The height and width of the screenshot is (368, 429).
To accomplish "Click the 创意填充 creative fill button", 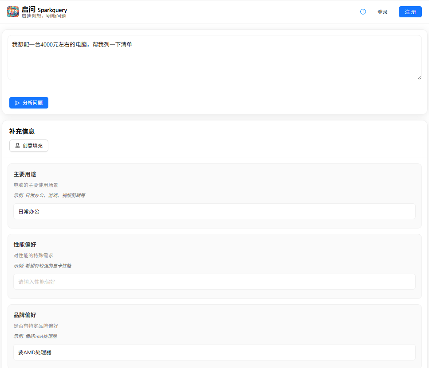I will coord(29,146).
